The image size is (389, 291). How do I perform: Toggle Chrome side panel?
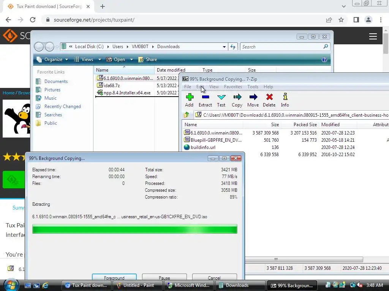[x=356, y=20]
